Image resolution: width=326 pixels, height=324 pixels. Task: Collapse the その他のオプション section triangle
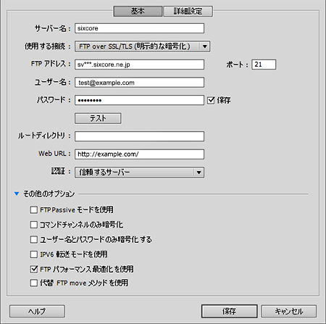coord(17,194)
